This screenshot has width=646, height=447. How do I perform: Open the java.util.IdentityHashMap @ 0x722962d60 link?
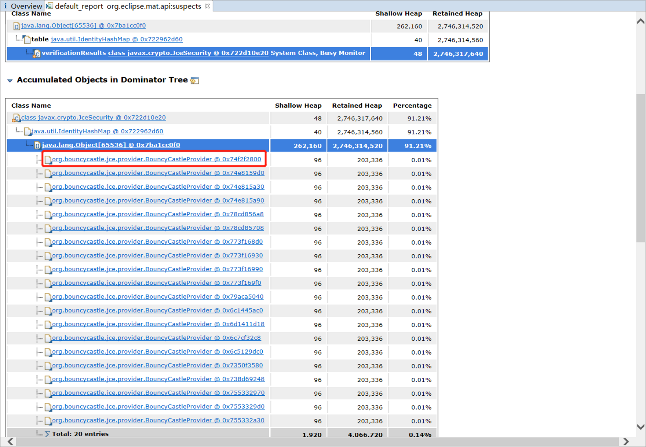pos(97,131)
